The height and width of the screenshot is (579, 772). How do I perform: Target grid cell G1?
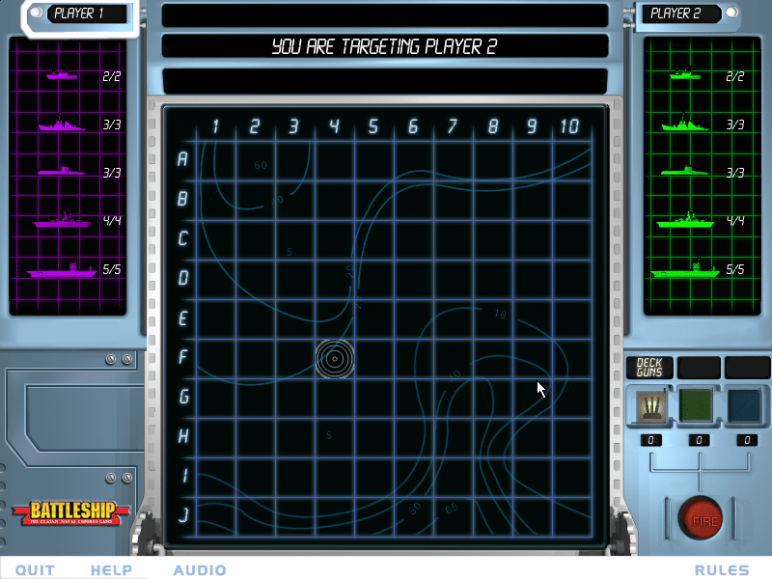216,399
